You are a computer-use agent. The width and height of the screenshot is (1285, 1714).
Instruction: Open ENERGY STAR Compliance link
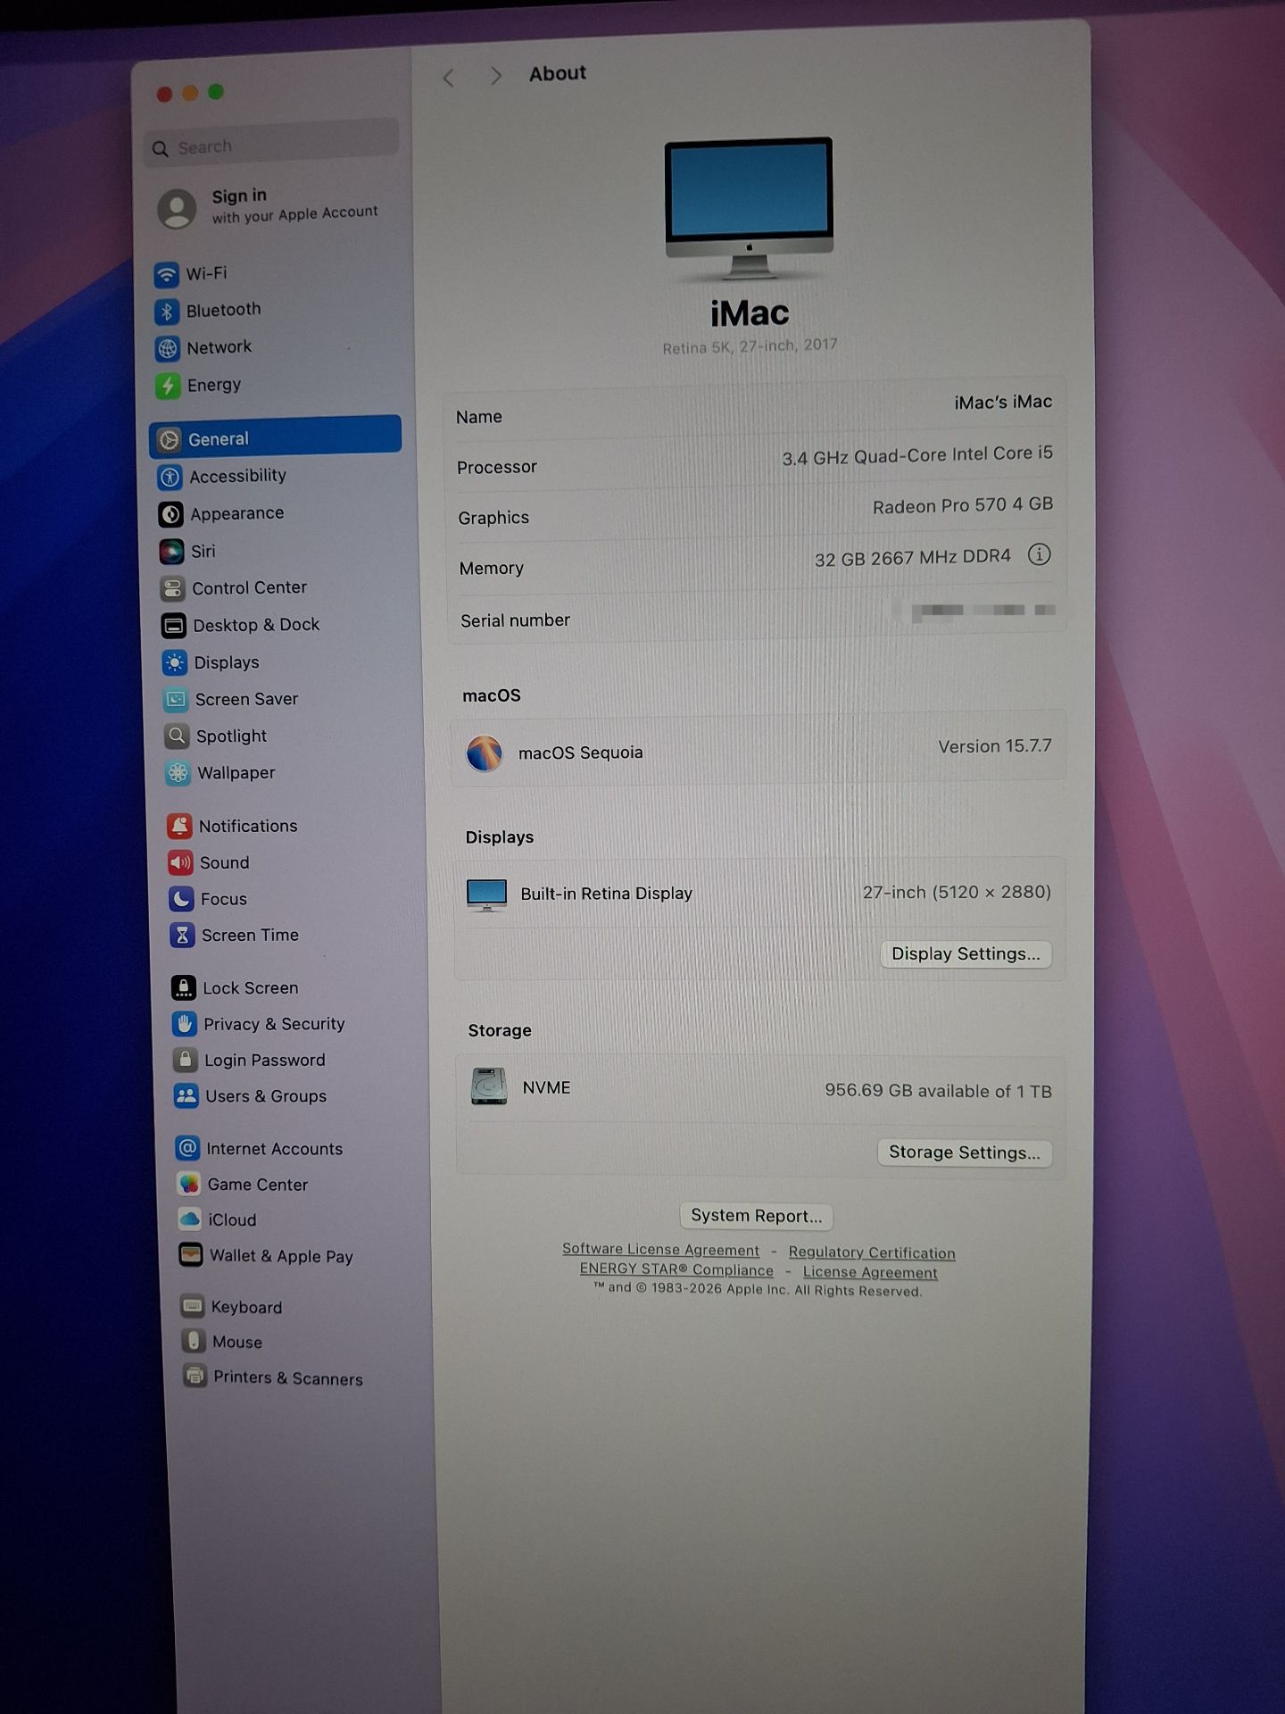[x=676, y=1269]
